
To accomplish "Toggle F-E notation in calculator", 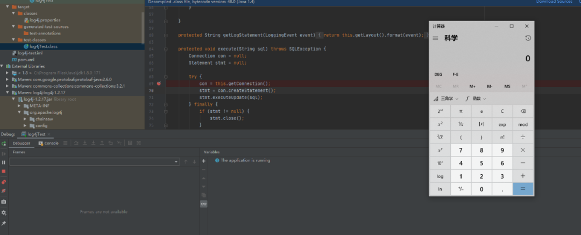I will (x=456, y=75).
